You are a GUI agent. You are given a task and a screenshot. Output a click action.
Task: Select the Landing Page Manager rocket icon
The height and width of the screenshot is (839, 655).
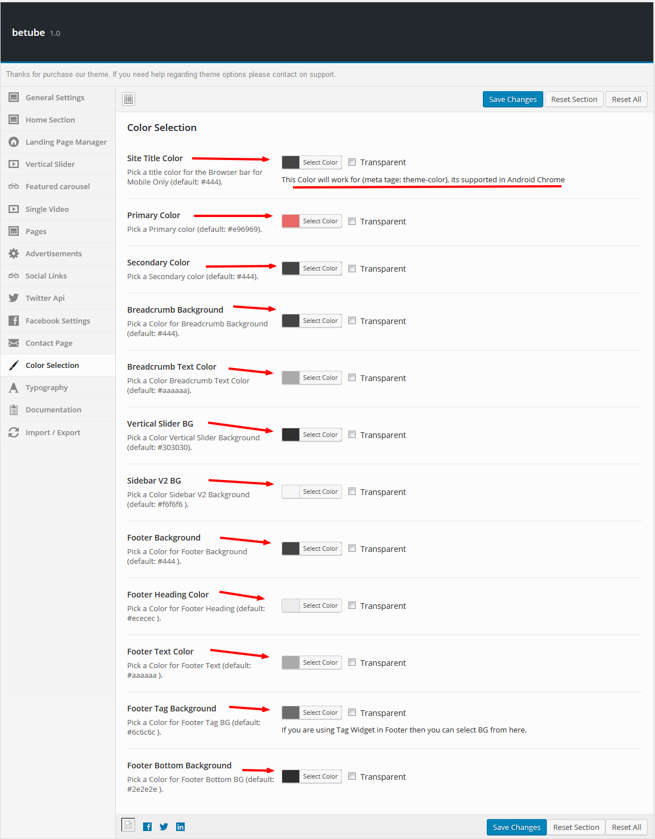coord(14,142)
